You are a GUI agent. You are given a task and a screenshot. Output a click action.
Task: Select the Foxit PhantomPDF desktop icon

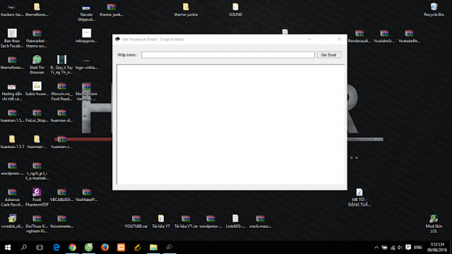pos(37,198)
